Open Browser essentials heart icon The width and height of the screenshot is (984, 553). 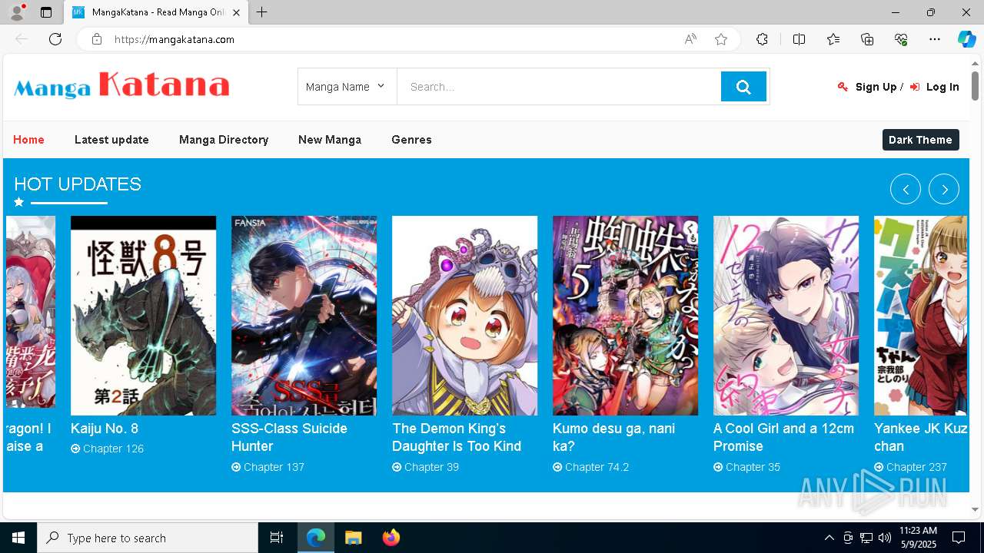point(901,39)
